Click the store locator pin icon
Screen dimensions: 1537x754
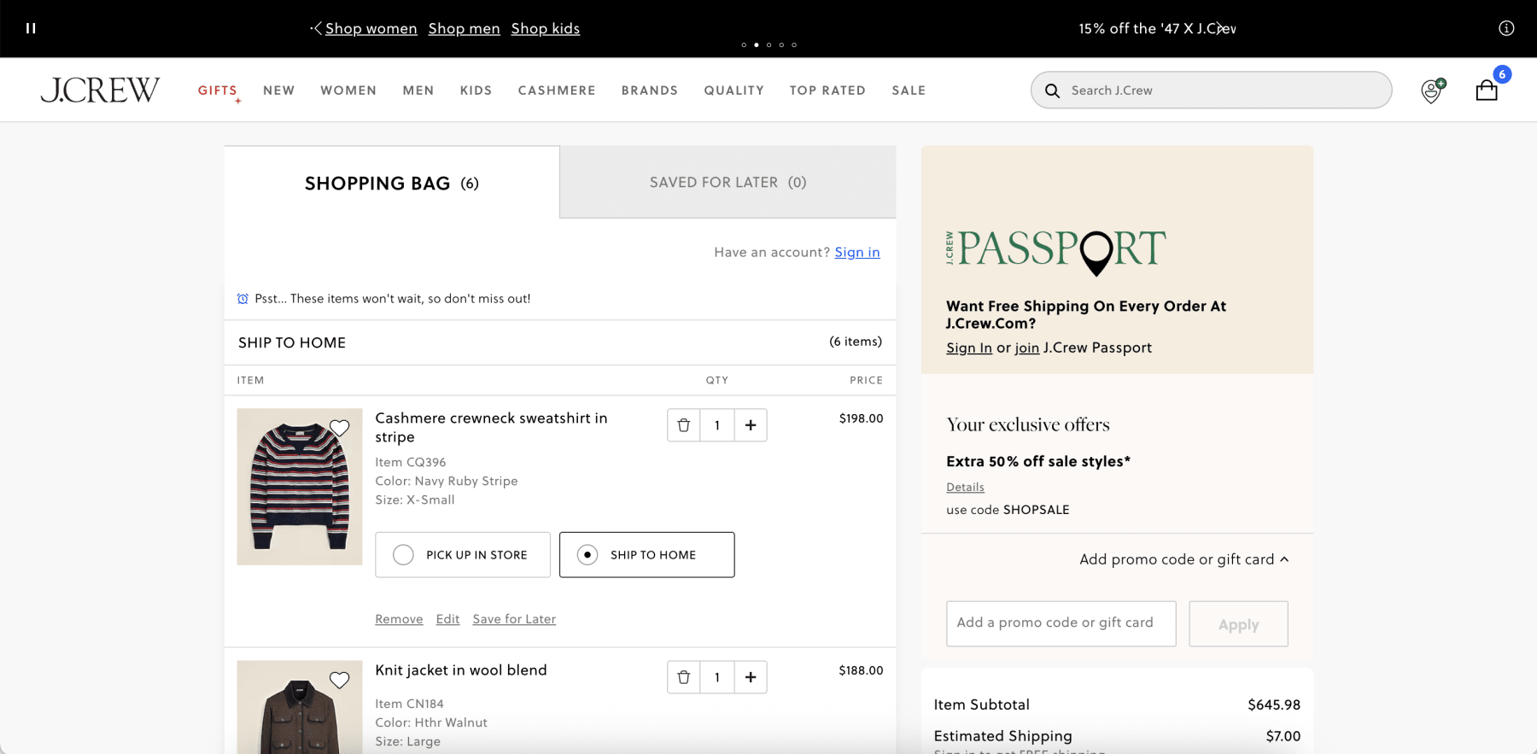point(1431,91)
